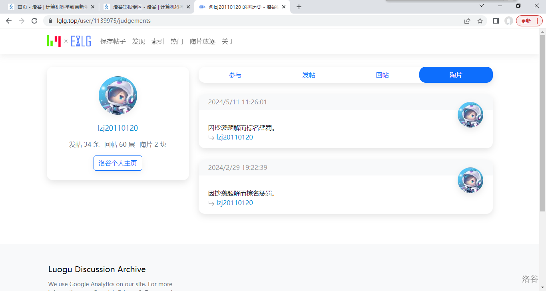Open 保存帖子 in the navigation bar

point(113,42)
